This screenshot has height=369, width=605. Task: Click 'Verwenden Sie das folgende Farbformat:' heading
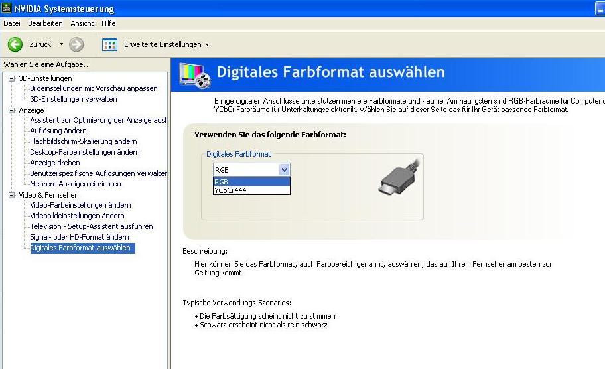pyautogui.click(x=270, y=135)
